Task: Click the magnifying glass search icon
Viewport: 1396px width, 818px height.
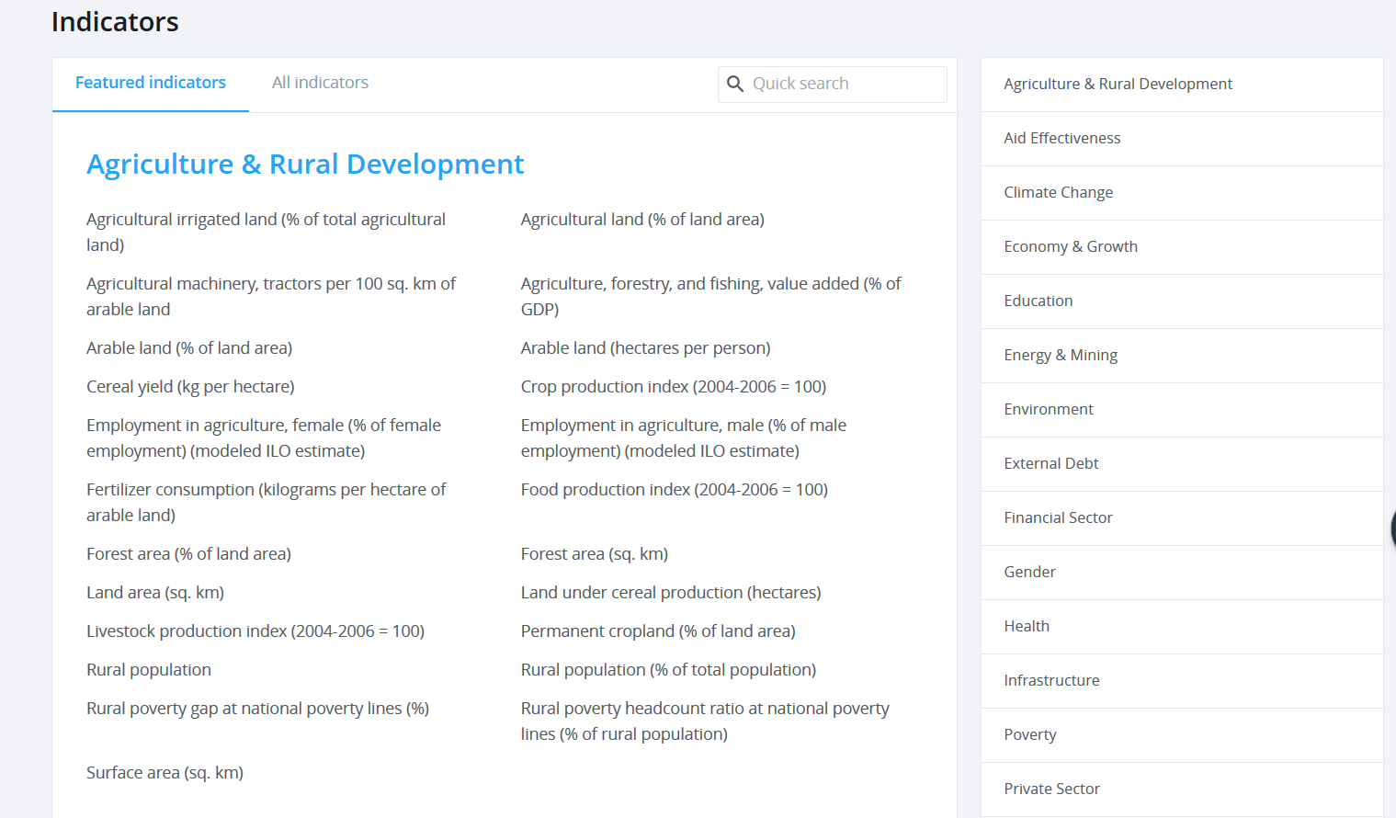Action: tap(735, 84)
